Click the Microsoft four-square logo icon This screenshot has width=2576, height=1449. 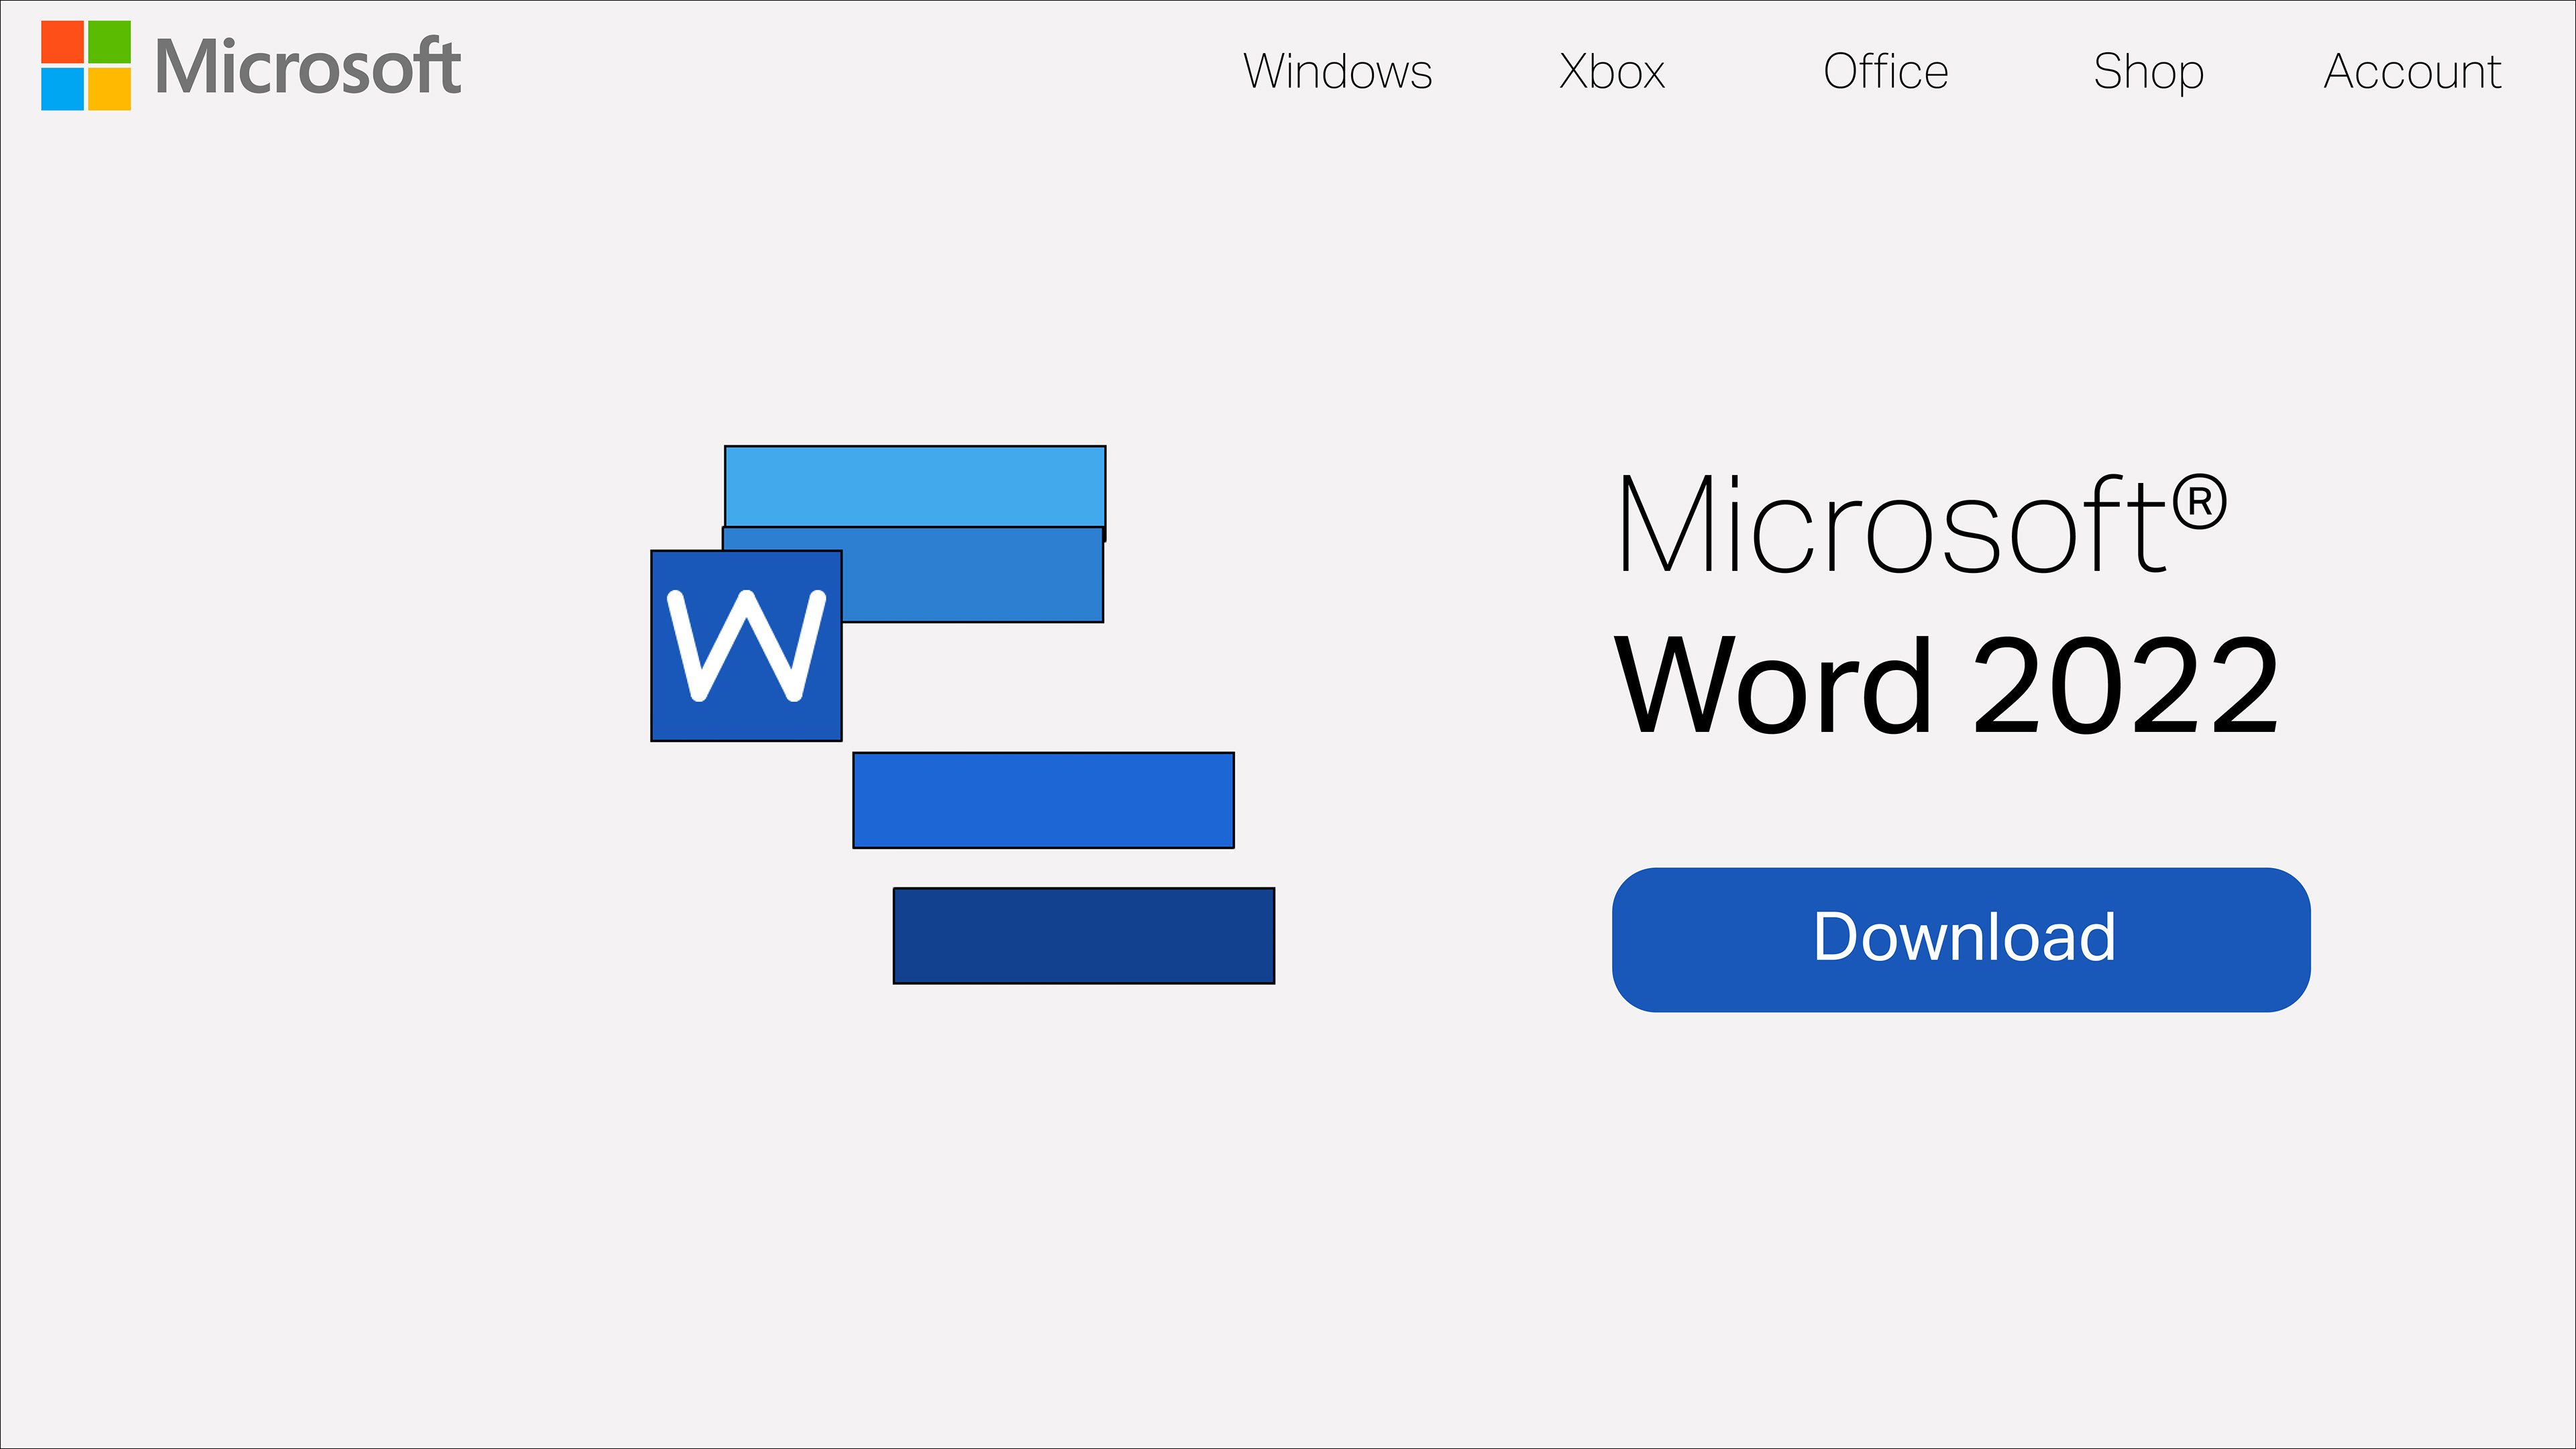pyautogui.click(x=86, y=65)
